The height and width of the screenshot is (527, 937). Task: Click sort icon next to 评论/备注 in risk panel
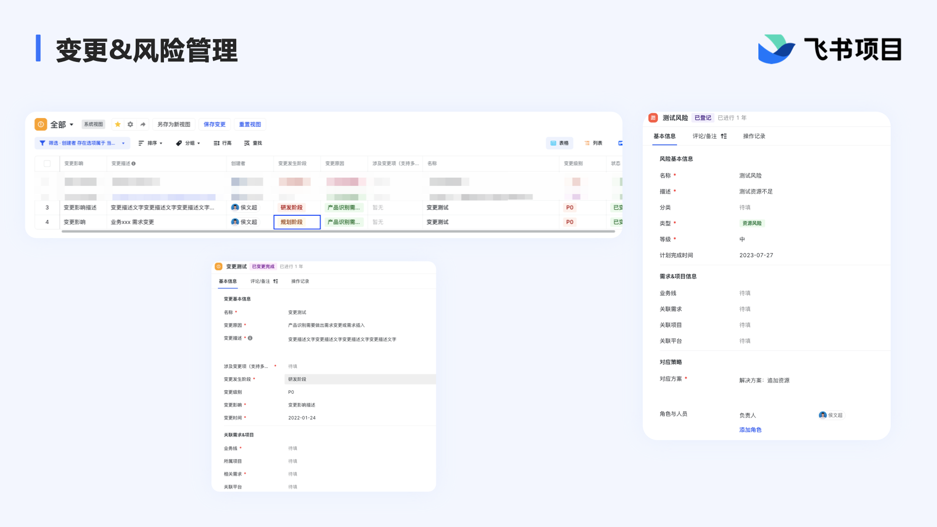pyautogui.click(x=724, y=136)
